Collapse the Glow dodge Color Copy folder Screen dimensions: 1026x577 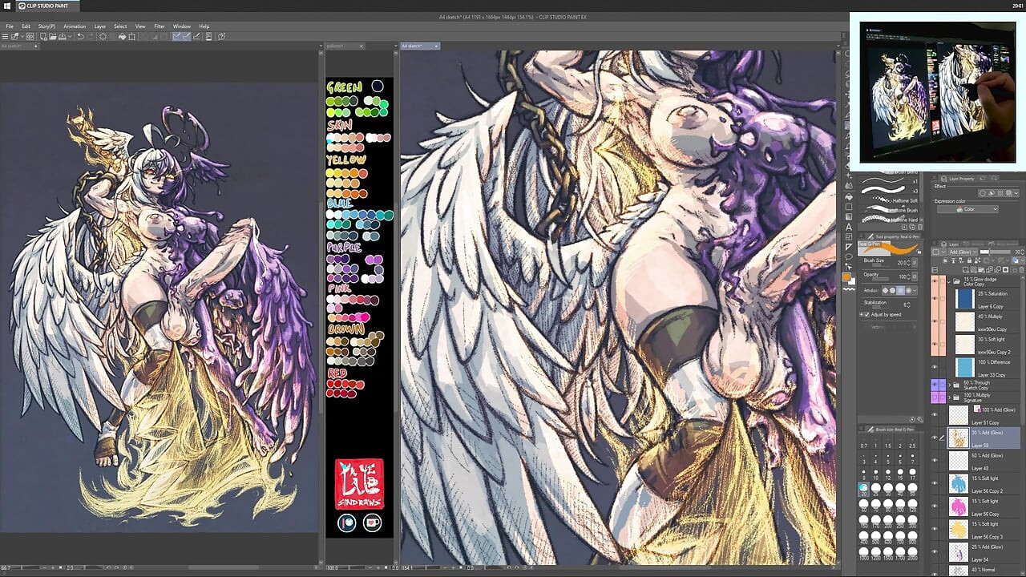tap(949, 282)
